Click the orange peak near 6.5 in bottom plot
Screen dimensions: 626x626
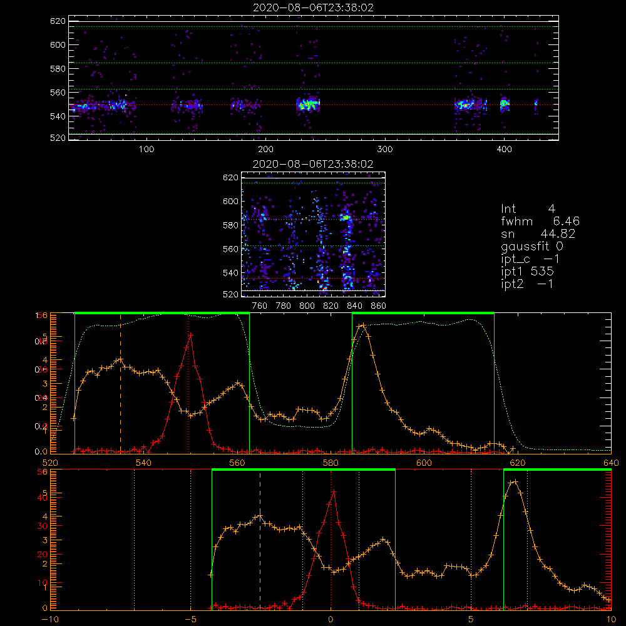click(515, 482)
